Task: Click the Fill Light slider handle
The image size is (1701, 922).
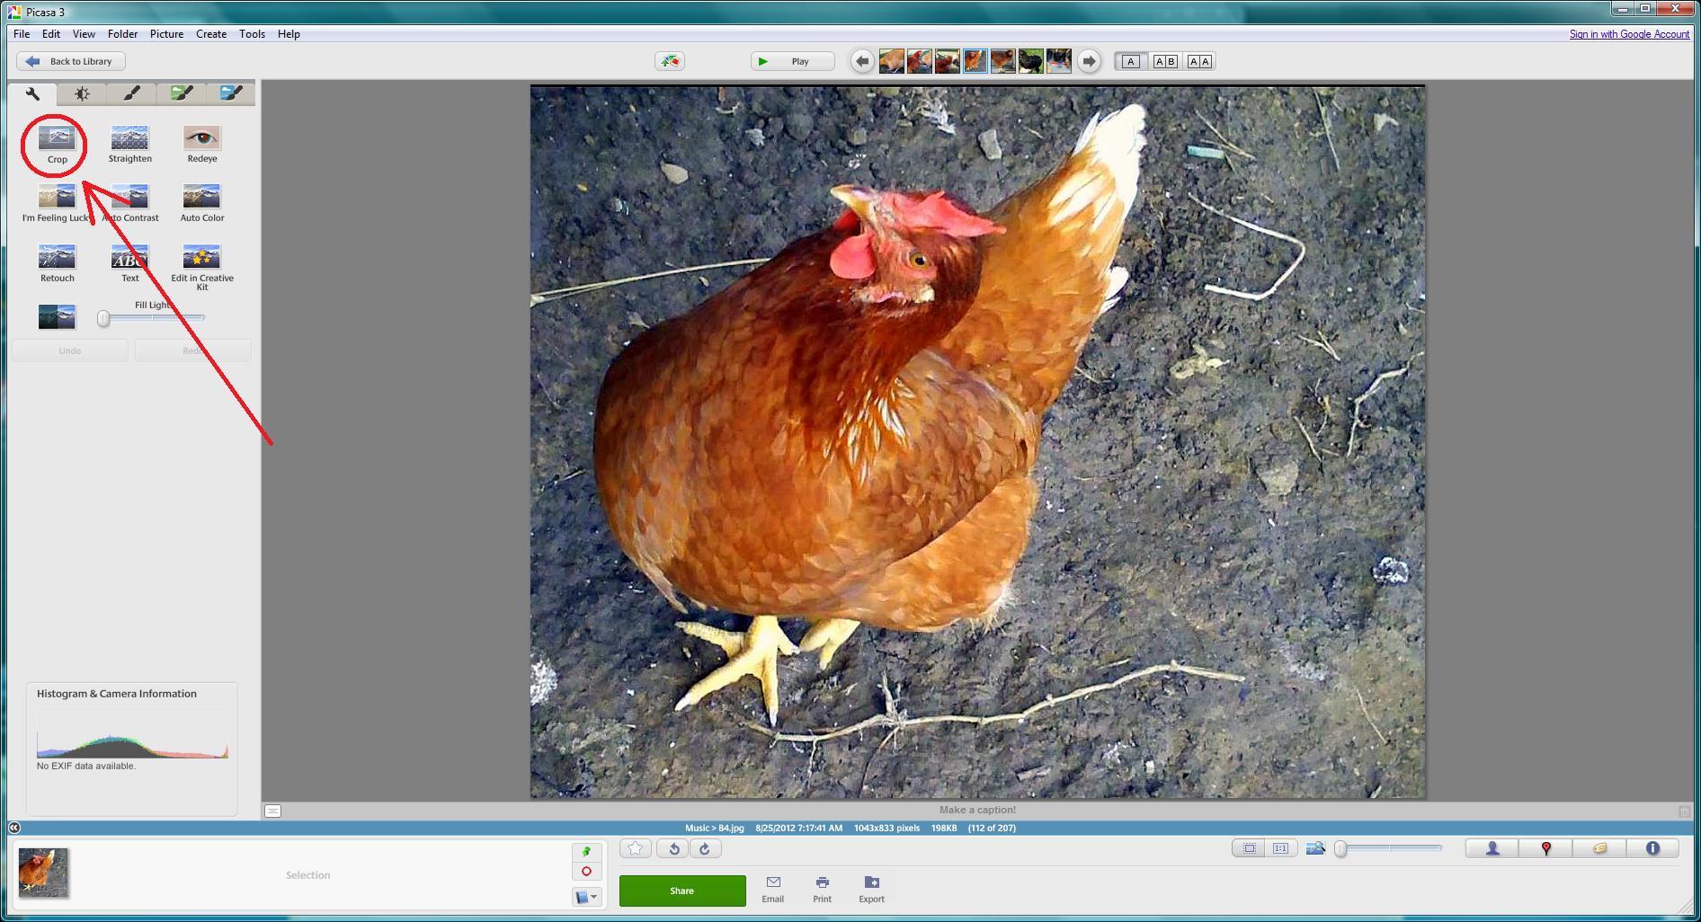Action: pyautogui.click(x=104, y=319)
